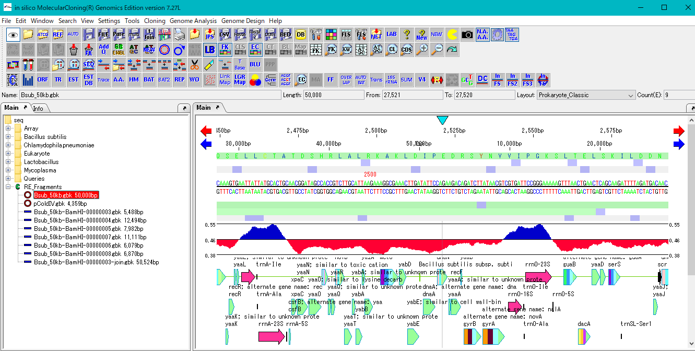Image resolution: width=695 pixels, height=351 pixels.
Task: Open the Settings menu
Action: (x=109, y=21)
